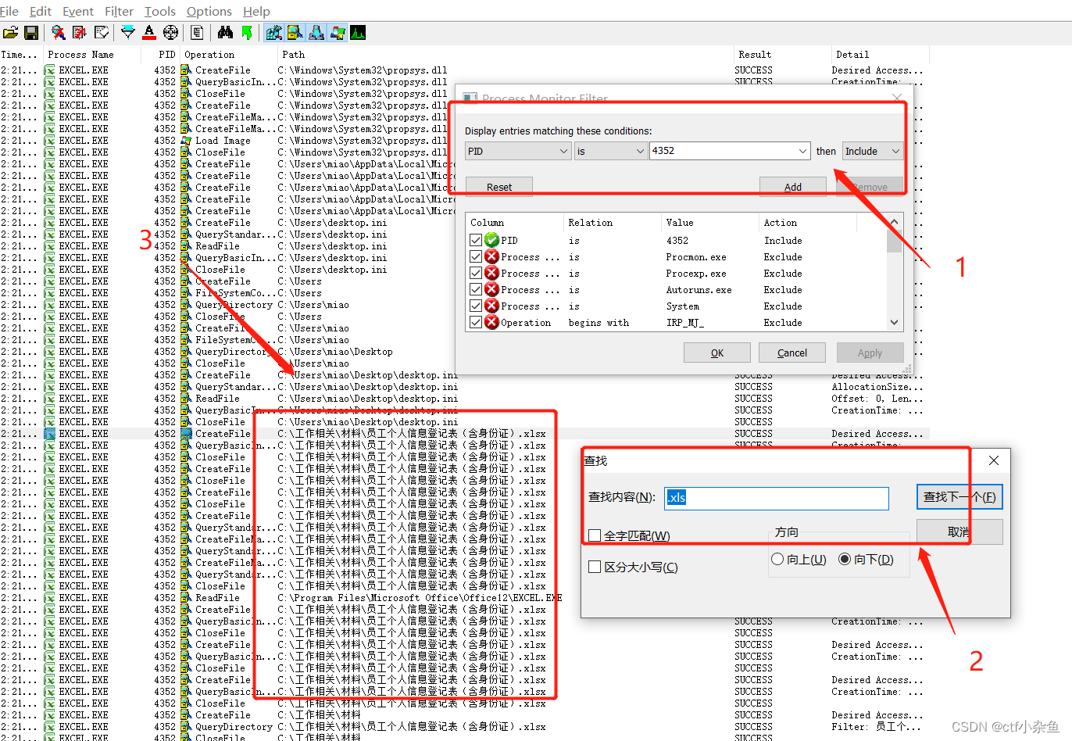Open the File menu

click(x=9, y=11)
